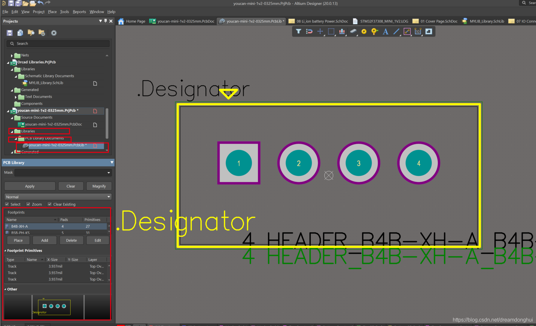Toggle the Clear Existing checkbox
536x326 pixels.
pyautogui.click(x=50, y=204)
